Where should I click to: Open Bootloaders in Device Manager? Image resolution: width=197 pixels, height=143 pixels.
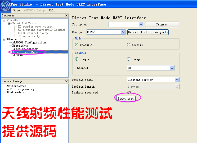(x=16, y=92)
